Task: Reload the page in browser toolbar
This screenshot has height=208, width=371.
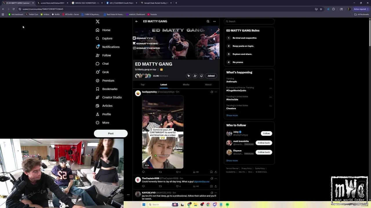Action: coord(13,9)
